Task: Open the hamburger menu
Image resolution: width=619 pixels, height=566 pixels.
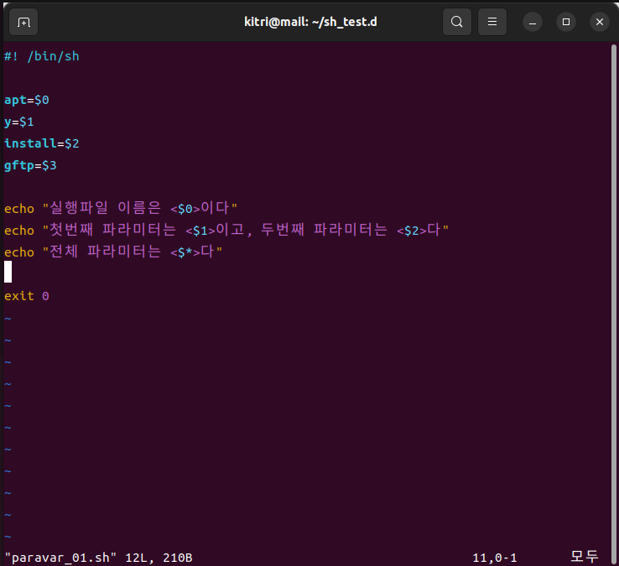Action: (x=492, y=22)
